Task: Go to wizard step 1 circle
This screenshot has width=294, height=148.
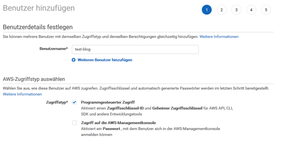Action: (207, 10)
